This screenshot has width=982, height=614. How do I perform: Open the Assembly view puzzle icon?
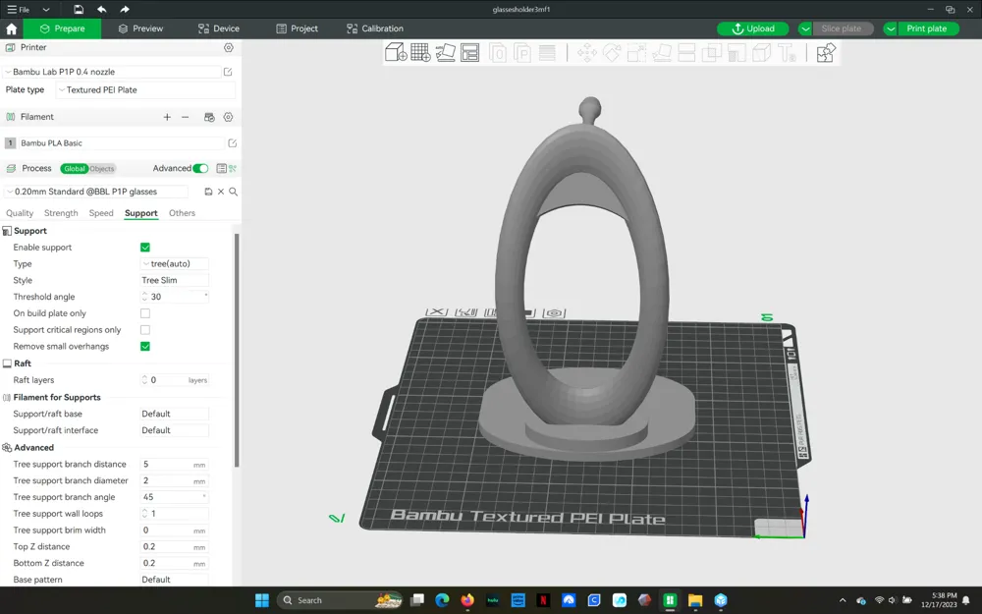point(826,53)
